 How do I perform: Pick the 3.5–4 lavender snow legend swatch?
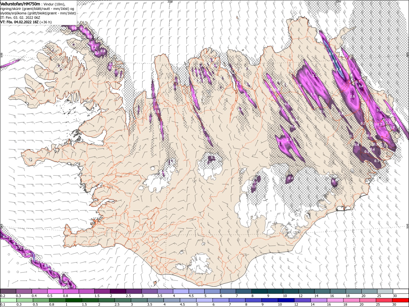pos(165,291)
